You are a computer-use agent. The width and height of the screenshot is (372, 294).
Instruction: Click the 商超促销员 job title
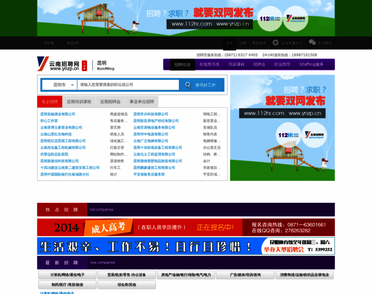pos(119,114)
